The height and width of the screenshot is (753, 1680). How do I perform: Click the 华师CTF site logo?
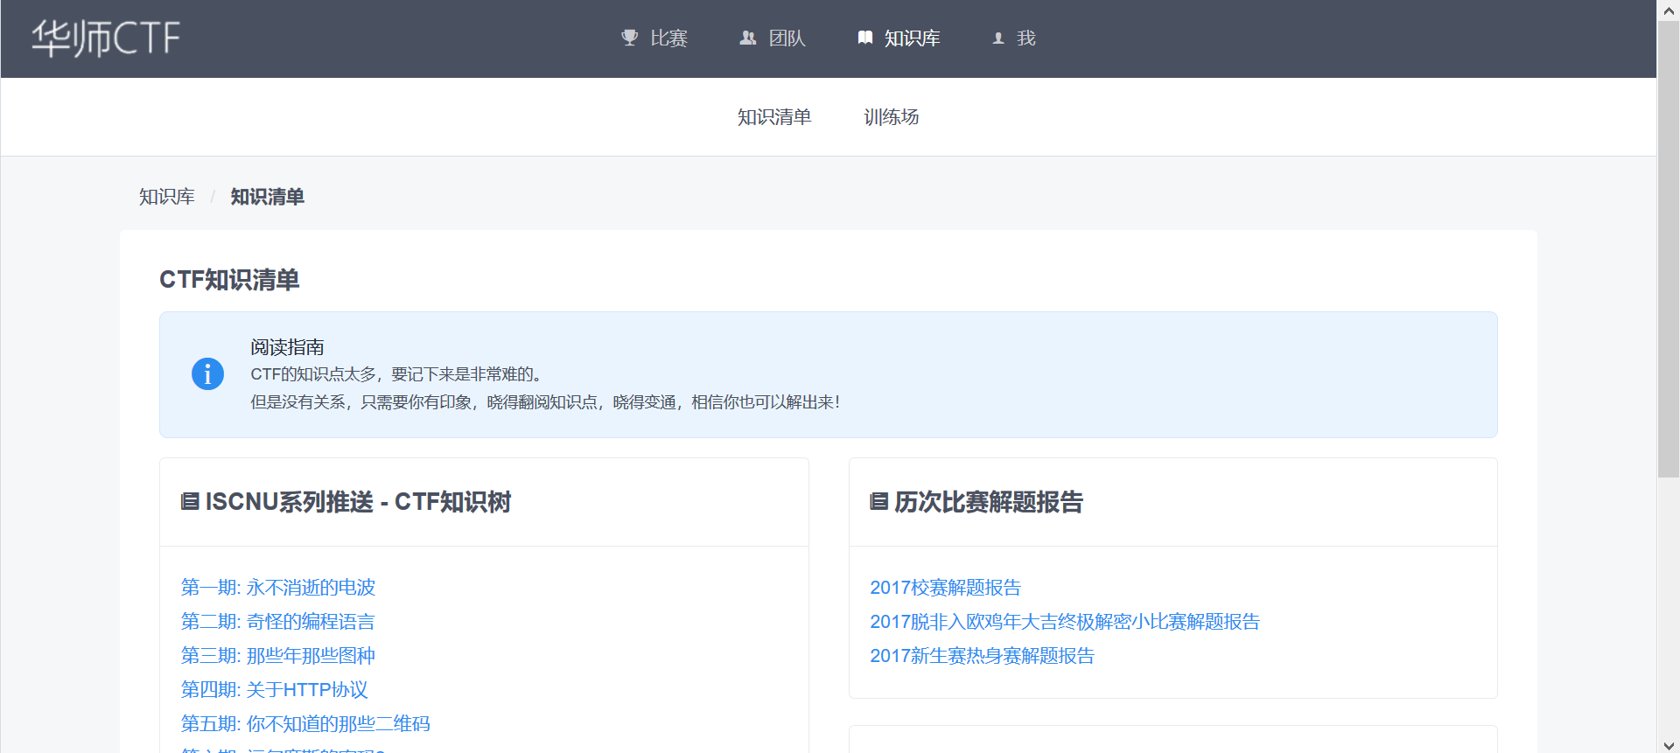tap(106, 38)
